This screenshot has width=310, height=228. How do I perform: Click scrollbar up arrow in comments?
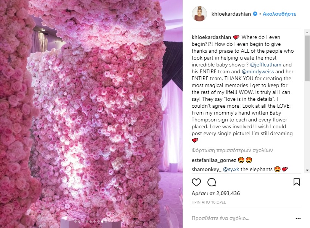pyautogui.click(x=307, y=32)
